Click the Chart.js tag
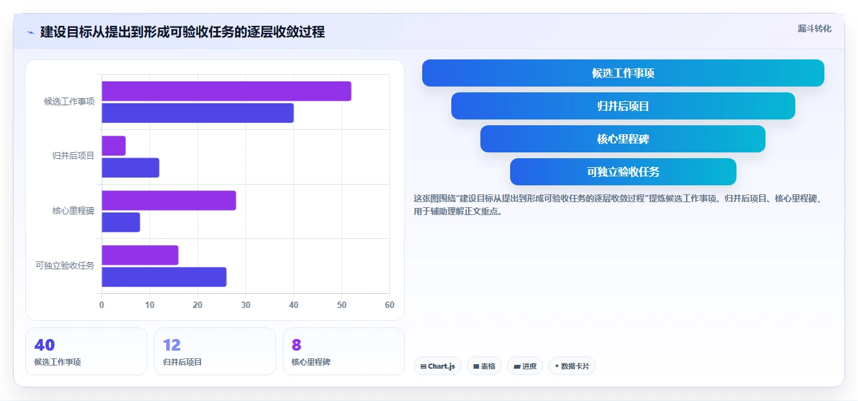 point(438,366)
